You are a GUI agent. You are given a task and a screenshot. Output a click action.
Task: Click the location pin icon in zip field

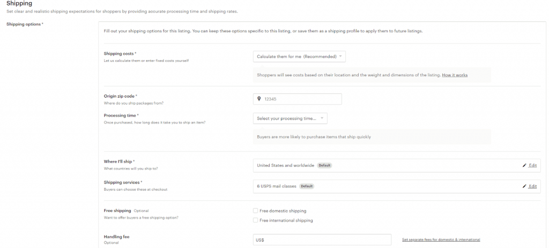(259, 99)
